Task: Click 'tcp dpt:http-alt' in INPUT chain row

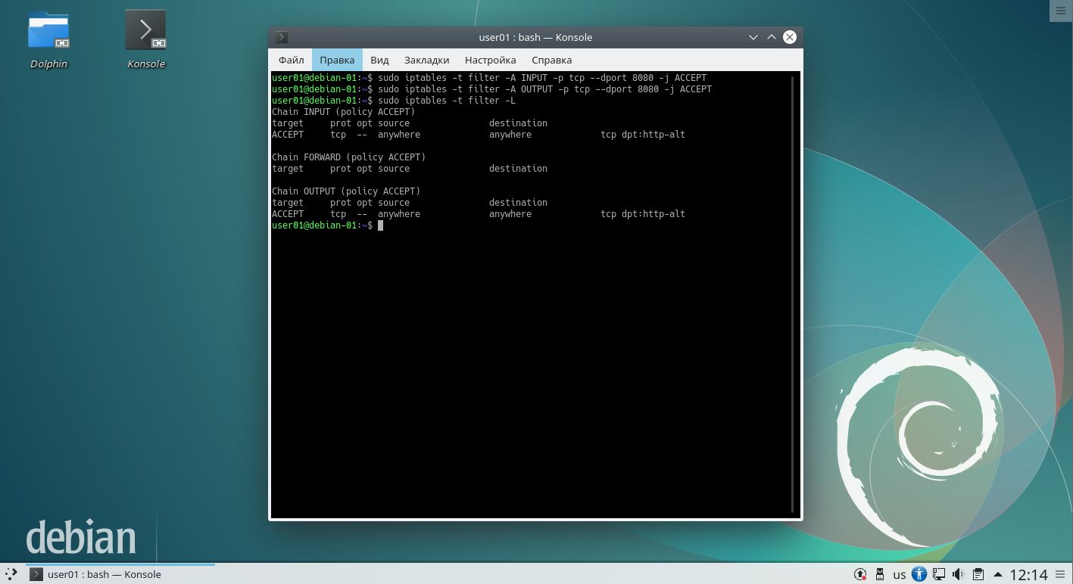Action: point(643,135)
